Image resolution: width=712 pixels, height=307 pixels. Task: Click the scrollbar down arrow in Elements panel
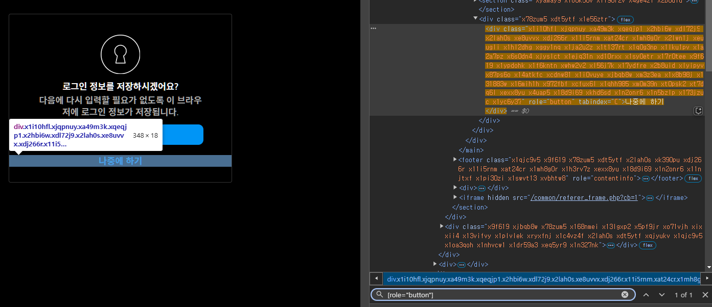pyautogui.click(x=708, y=267)
